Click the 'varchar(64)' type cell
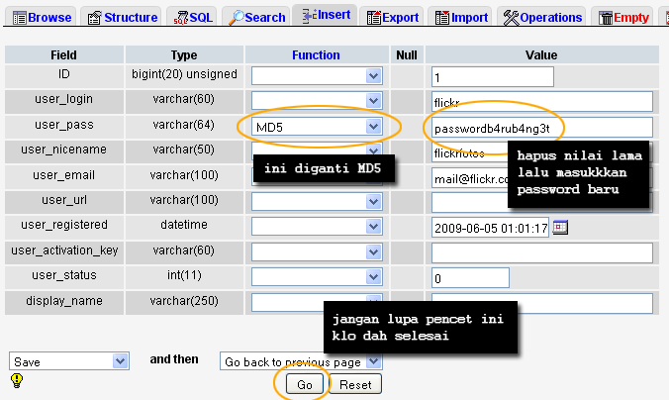 [x=184, y=125]
